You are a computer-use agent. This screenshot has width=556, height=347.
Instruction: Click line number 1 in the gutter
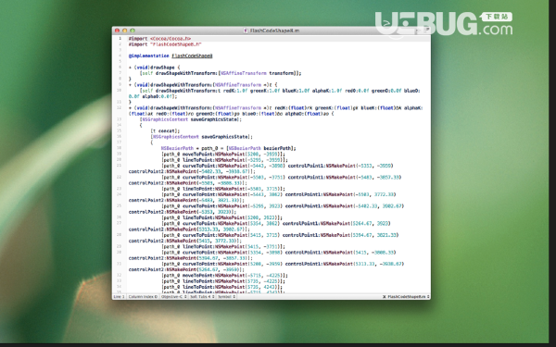click(120, 38)
